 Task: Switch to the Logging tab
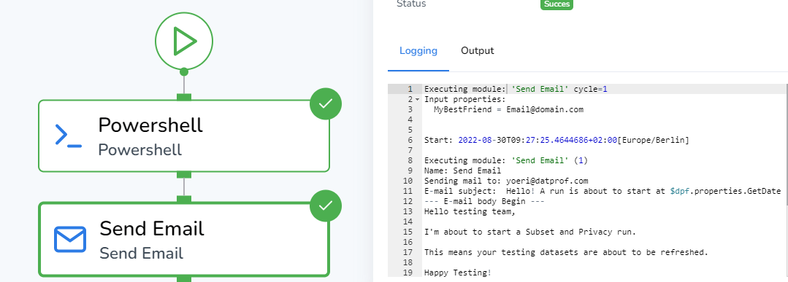coord(418,51)
